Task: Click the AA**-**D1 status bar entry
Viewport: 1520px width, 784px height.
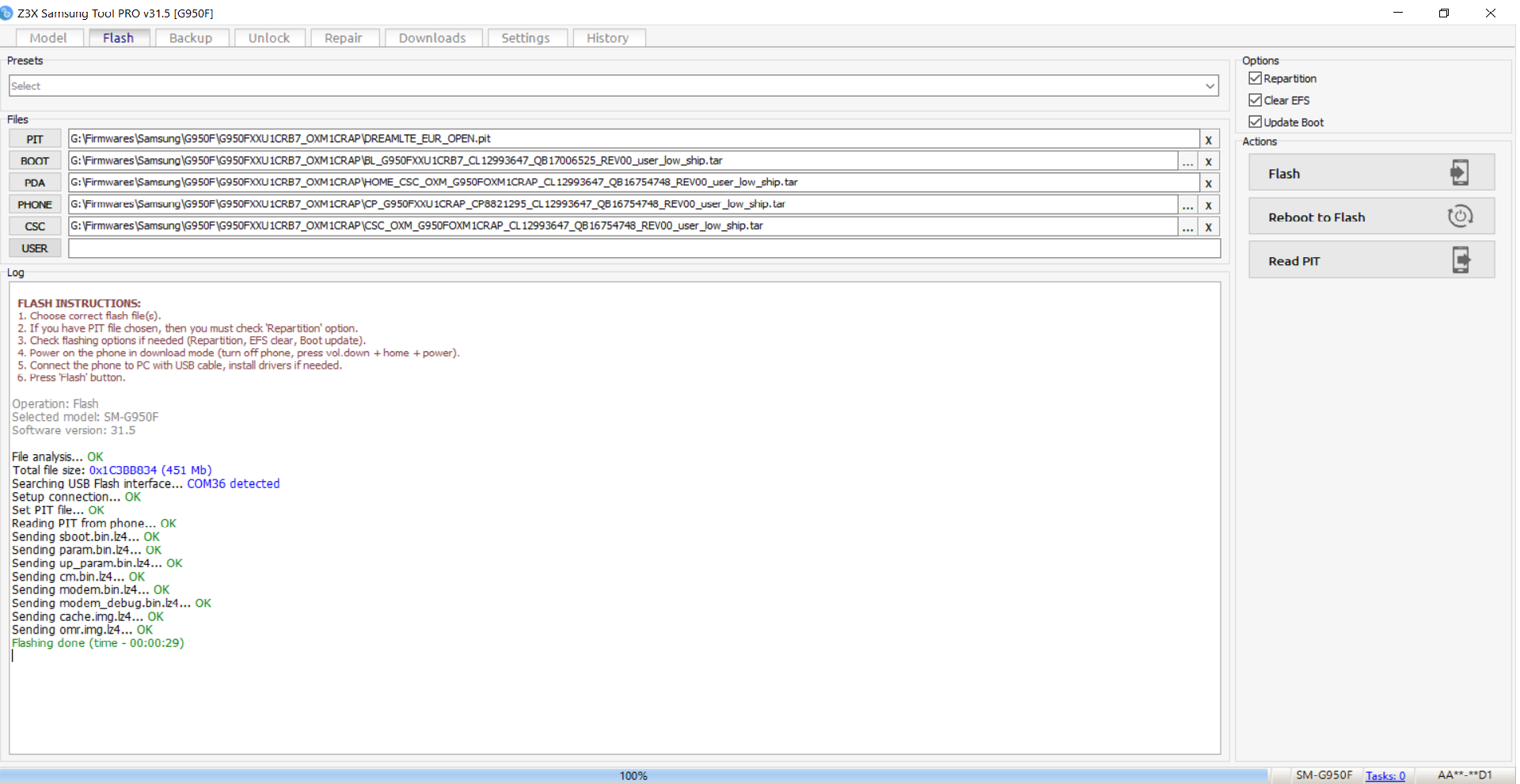Action: 1465,775
